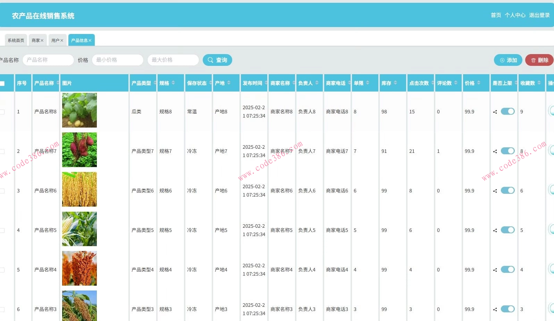
Task: Click share icon in 产品名称5 row
Action: (x=495, y=230)
